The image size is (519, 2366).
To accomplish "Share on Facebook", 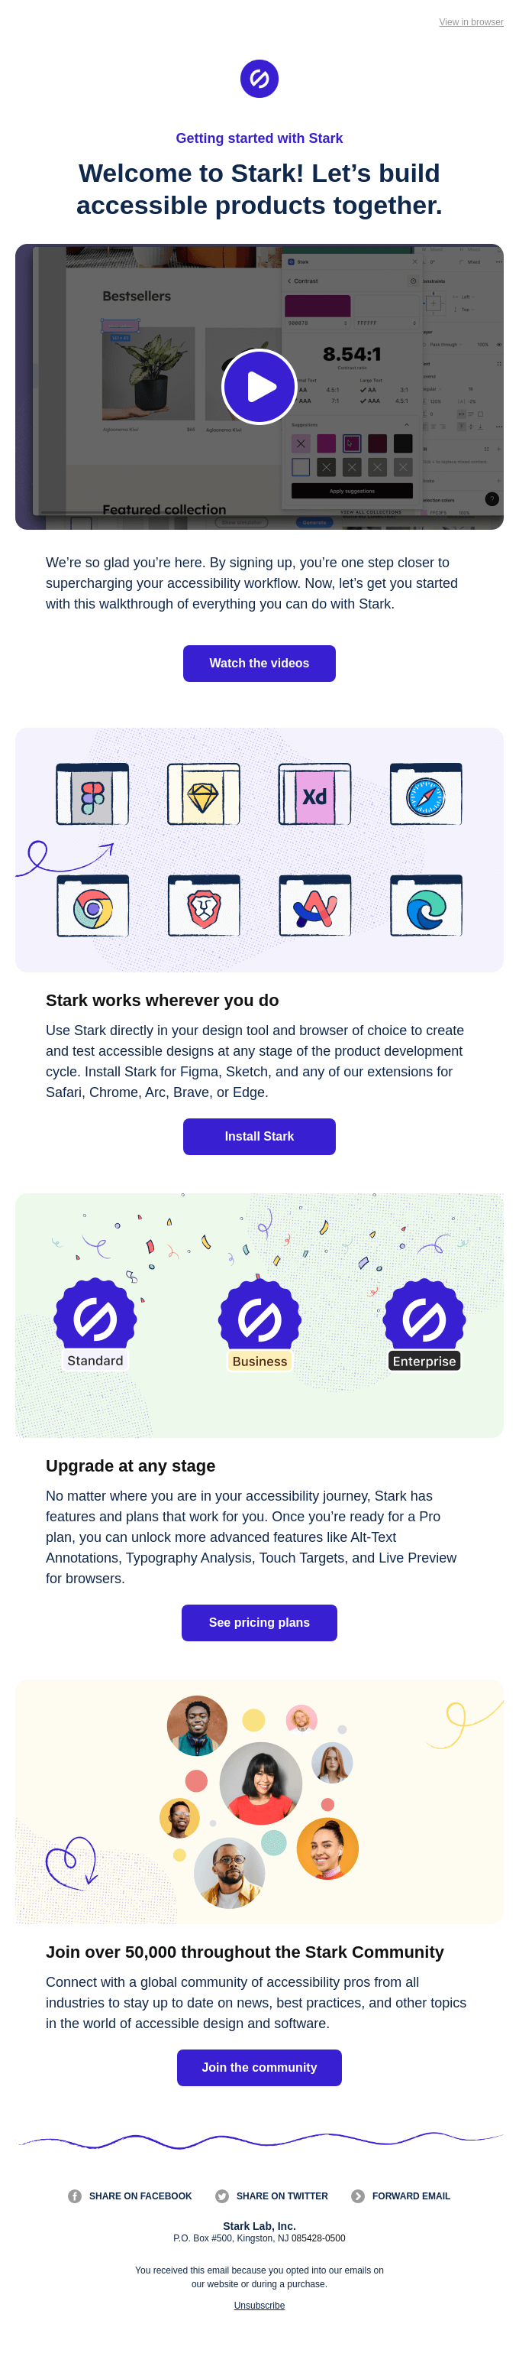I will 131,2196.
